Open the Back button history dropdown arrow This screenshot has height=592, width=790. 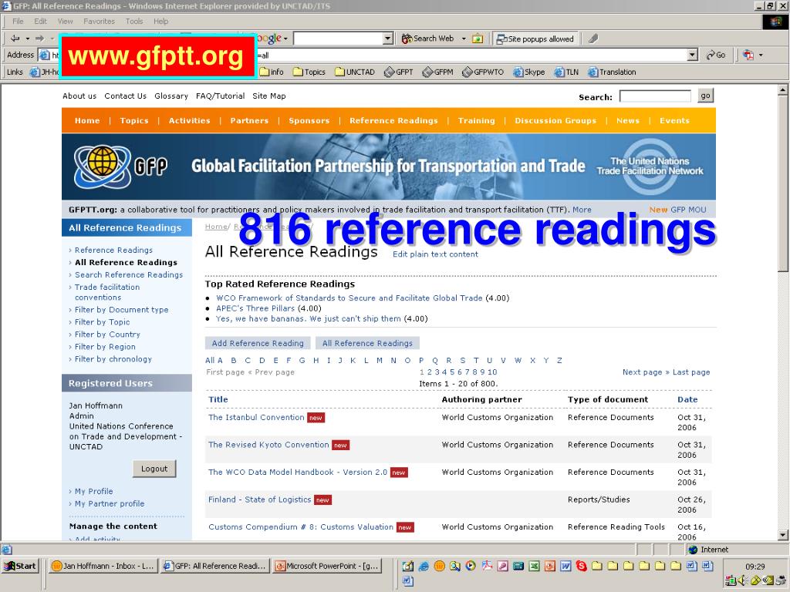pos(27,39)
